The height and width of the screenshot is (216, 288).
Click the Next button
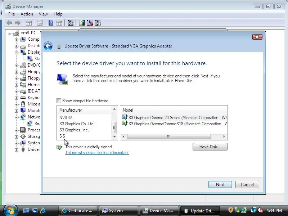[x=220, y=184]
